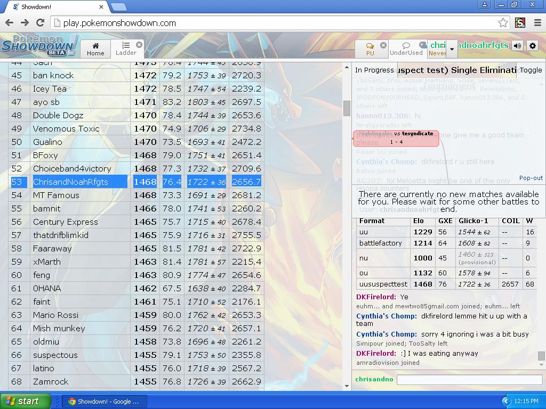Close the Showdown! browser tab
The width and height of the screenshot is (546, 409).
point(101,6)
